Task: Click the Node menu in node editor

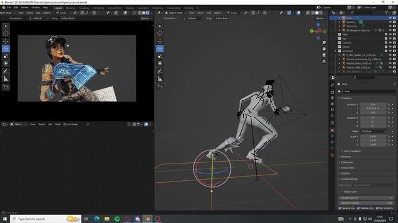Action: (58, 125)
